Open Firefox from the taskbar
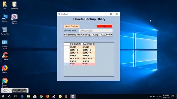Image resolution: width=177 pixels, height=99 pixels. pos(48,97)
